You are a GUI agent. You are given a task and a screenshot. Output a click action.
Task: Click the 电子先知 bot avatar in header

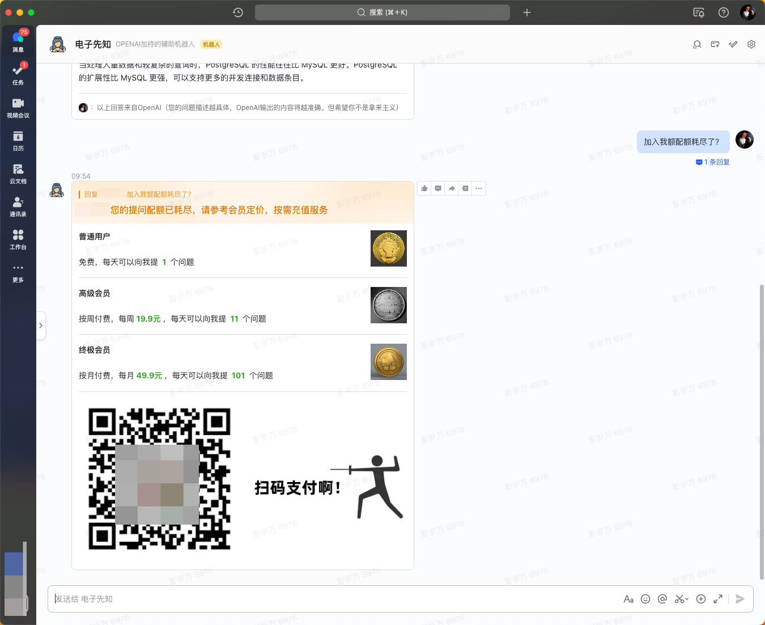pyautogui.click(x=58, y=44)
